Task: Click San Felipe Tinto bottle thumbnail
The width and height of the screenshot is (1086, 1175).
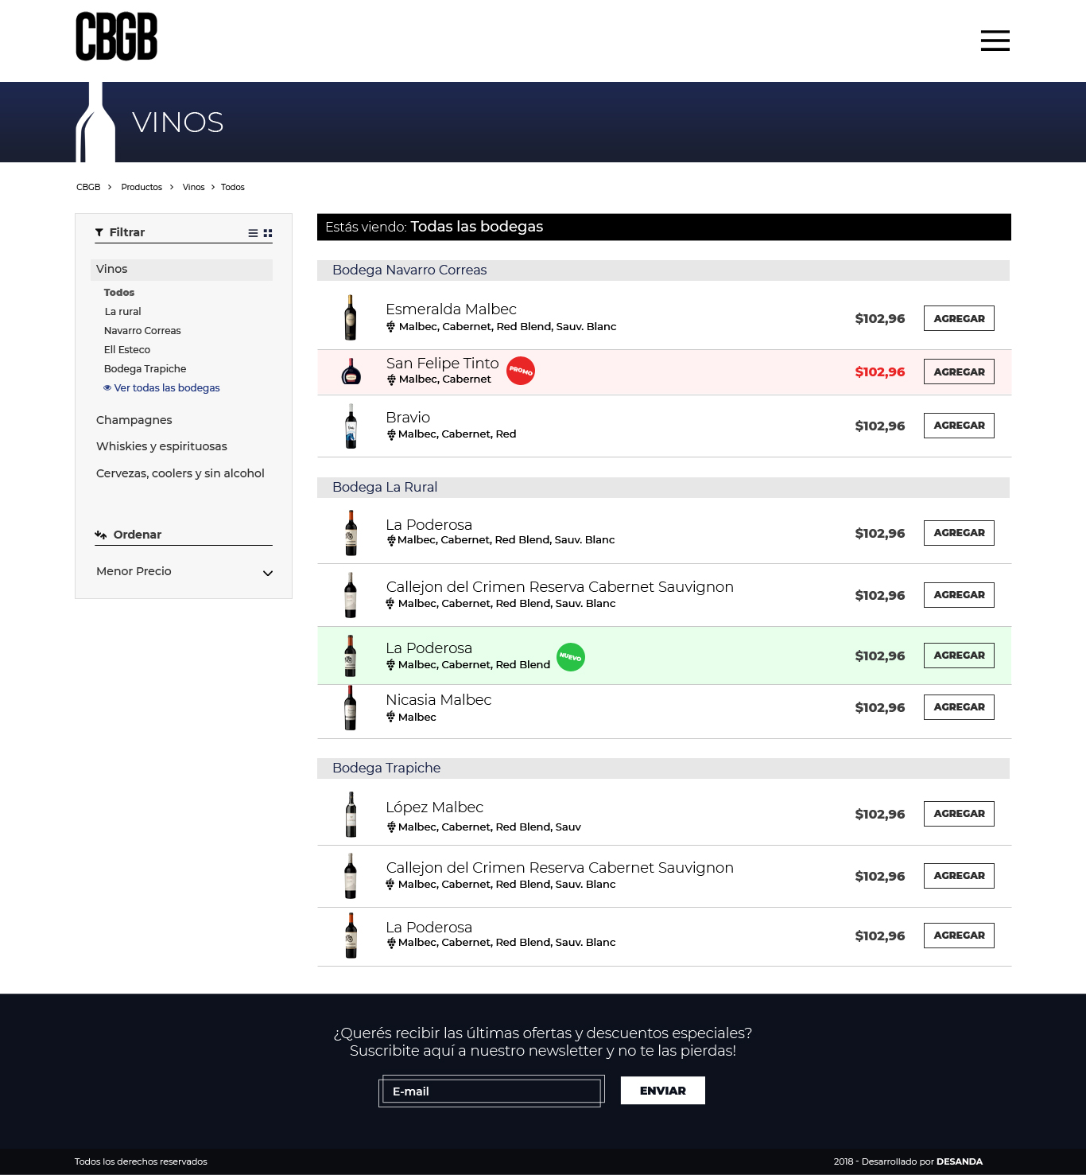Action: coord(351,372)
